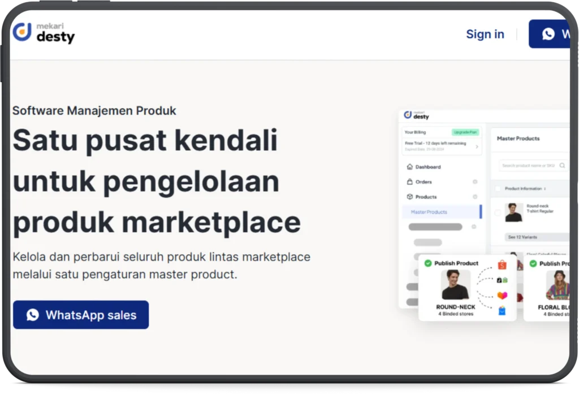Viewport: 579px width, 395px height.
Task: Open the mekari desty logo home link
Action: (x=44, y=33)
